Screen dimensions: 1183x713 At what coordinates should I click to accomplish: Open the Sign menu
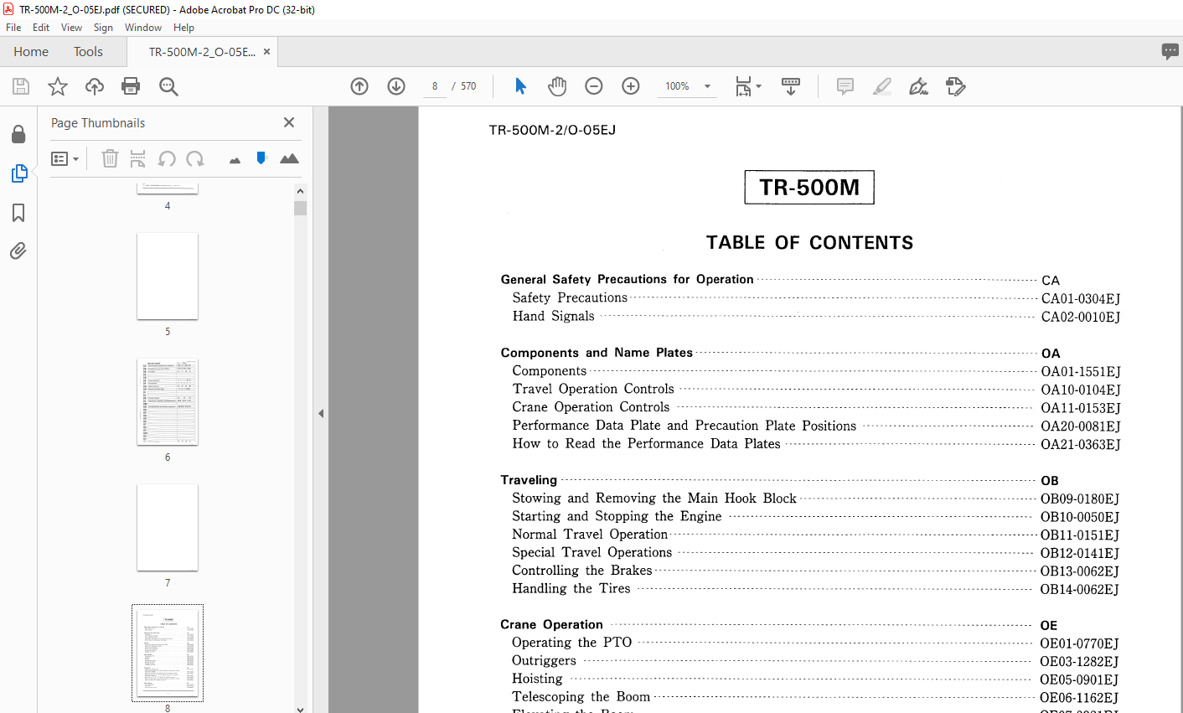103,28
